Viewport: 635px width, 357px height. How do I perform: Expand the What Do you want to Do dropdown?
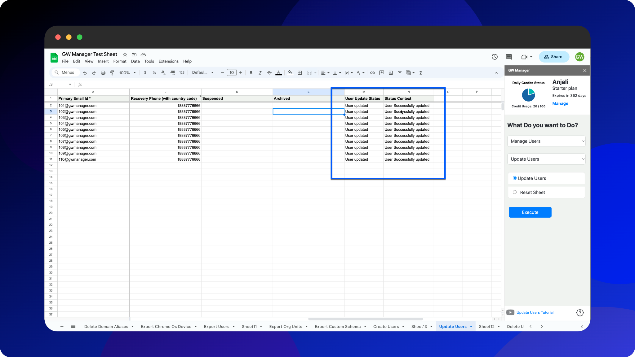click(546, 141)
